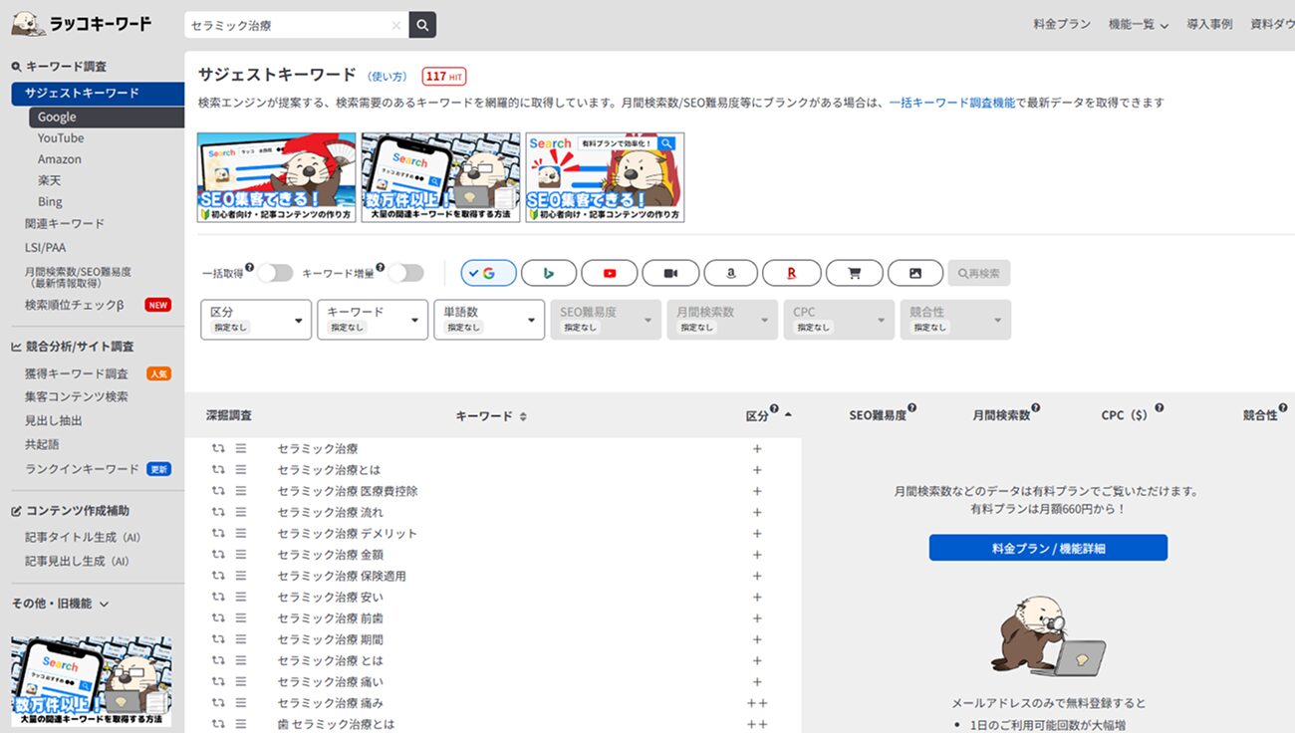Click the list icon for セラミック治療 デメリット
The image size is (1295, 733).
(x=241, y=533)
